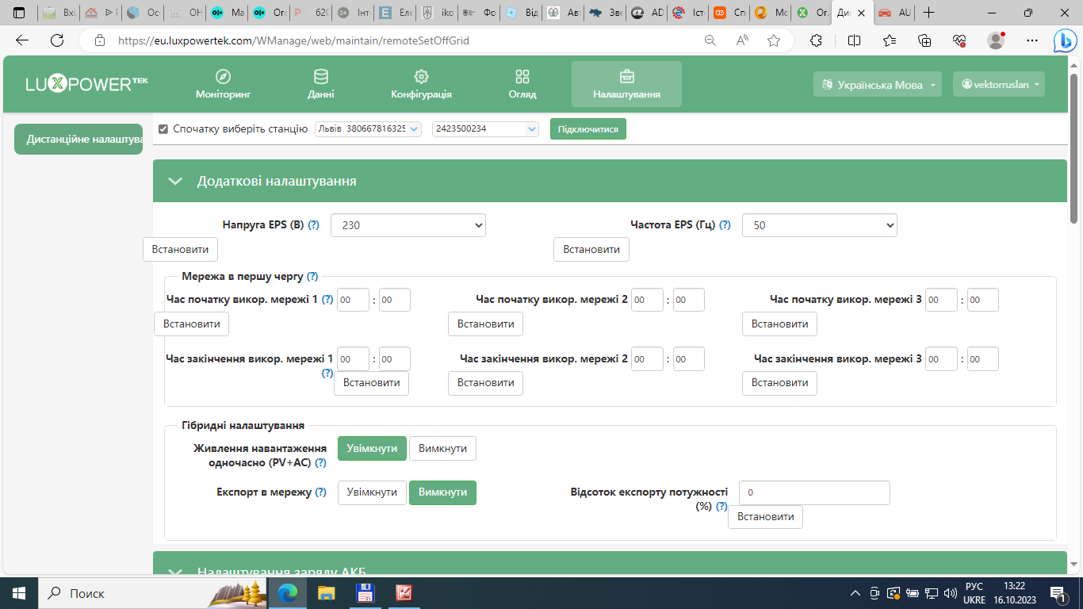Click Встановити for Відсоток експорту потужності
Image resolution: width=1083 pixels, height=609 pixels.
point(765,516)
